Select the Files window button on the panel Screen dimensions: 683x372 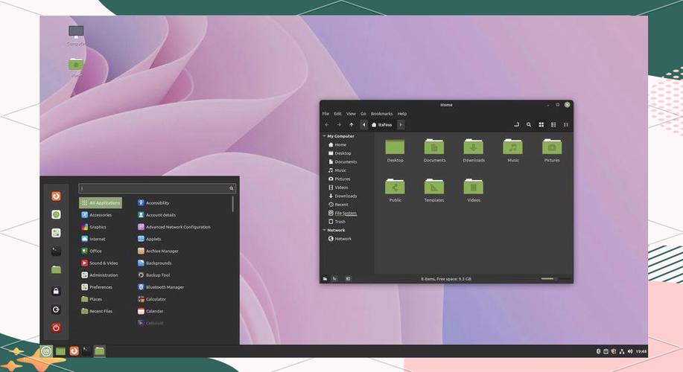[x=100, y=350]
